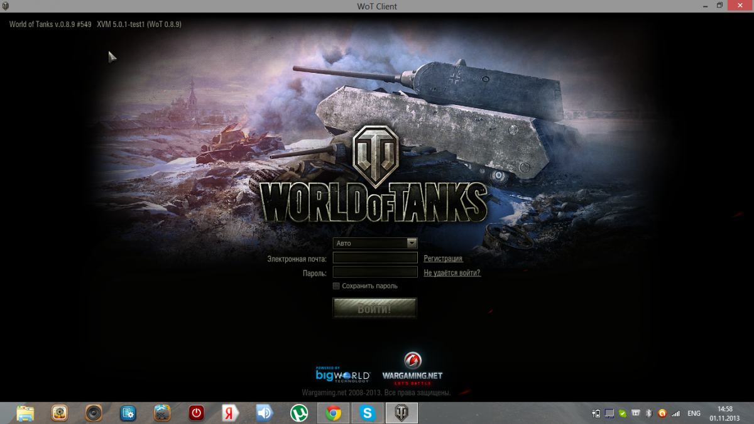754x424 pixels.
Task: Open the blue sound volume app icon
Action: point(265,413)
